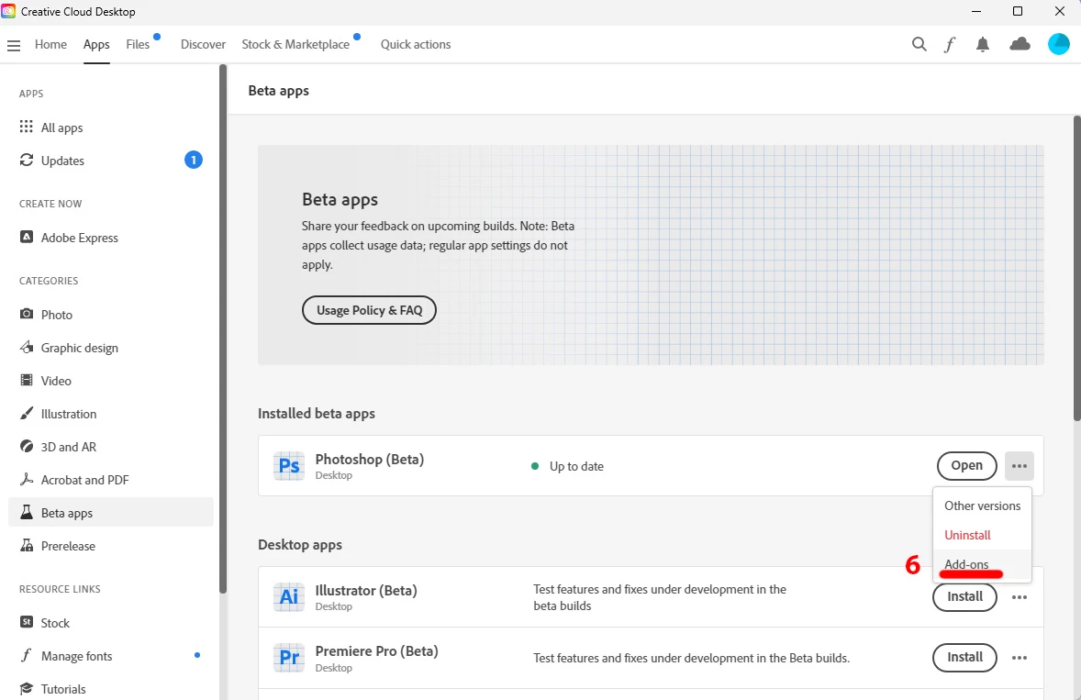Choose Uninstall from the menu
The image size is (1081, 700).
982,536
